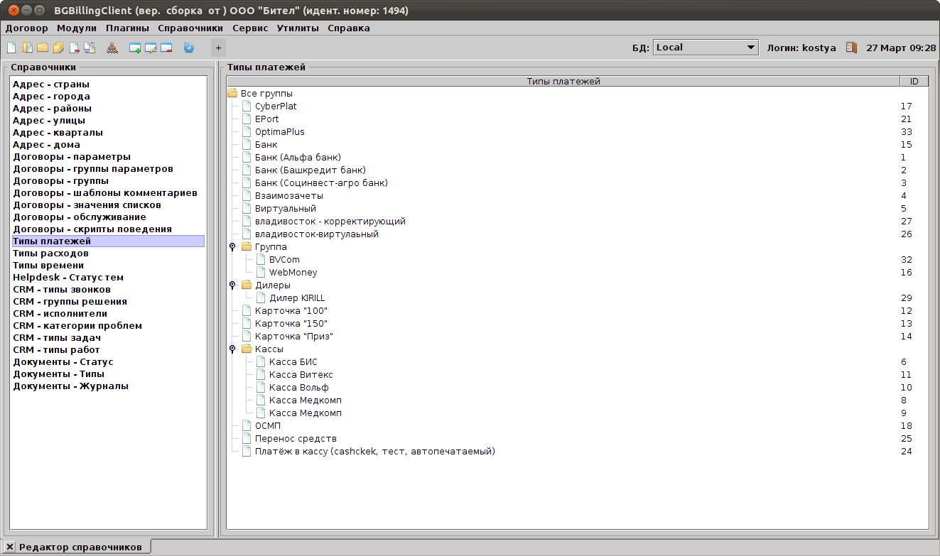Image resolution: width=940 pixels, height=556 pixels.
Task: Click the window with pencil edit icon
Action: pyautogui.click(x=151, y=48)
